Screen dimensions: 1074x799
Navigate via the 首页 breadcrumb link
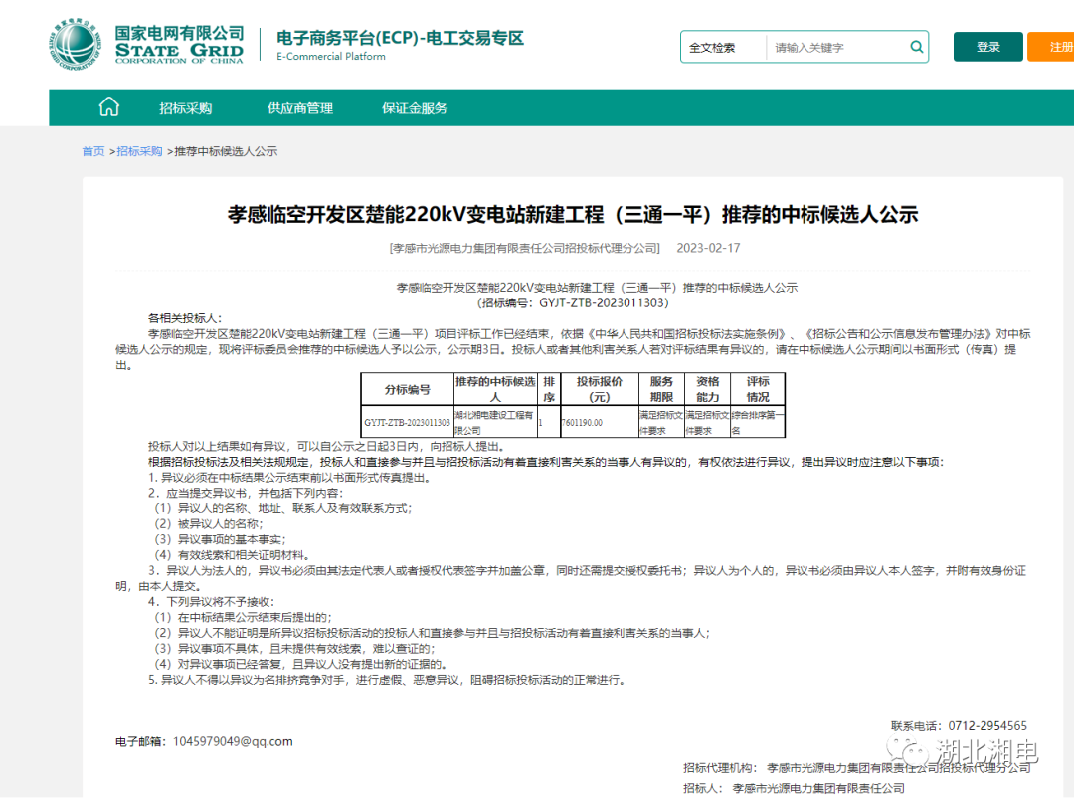[92, 150]
